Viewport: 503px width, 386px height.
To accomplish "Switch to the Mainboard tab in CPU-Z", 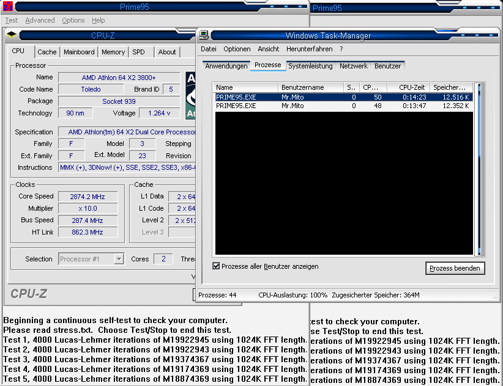I will [x=79, y=52].
